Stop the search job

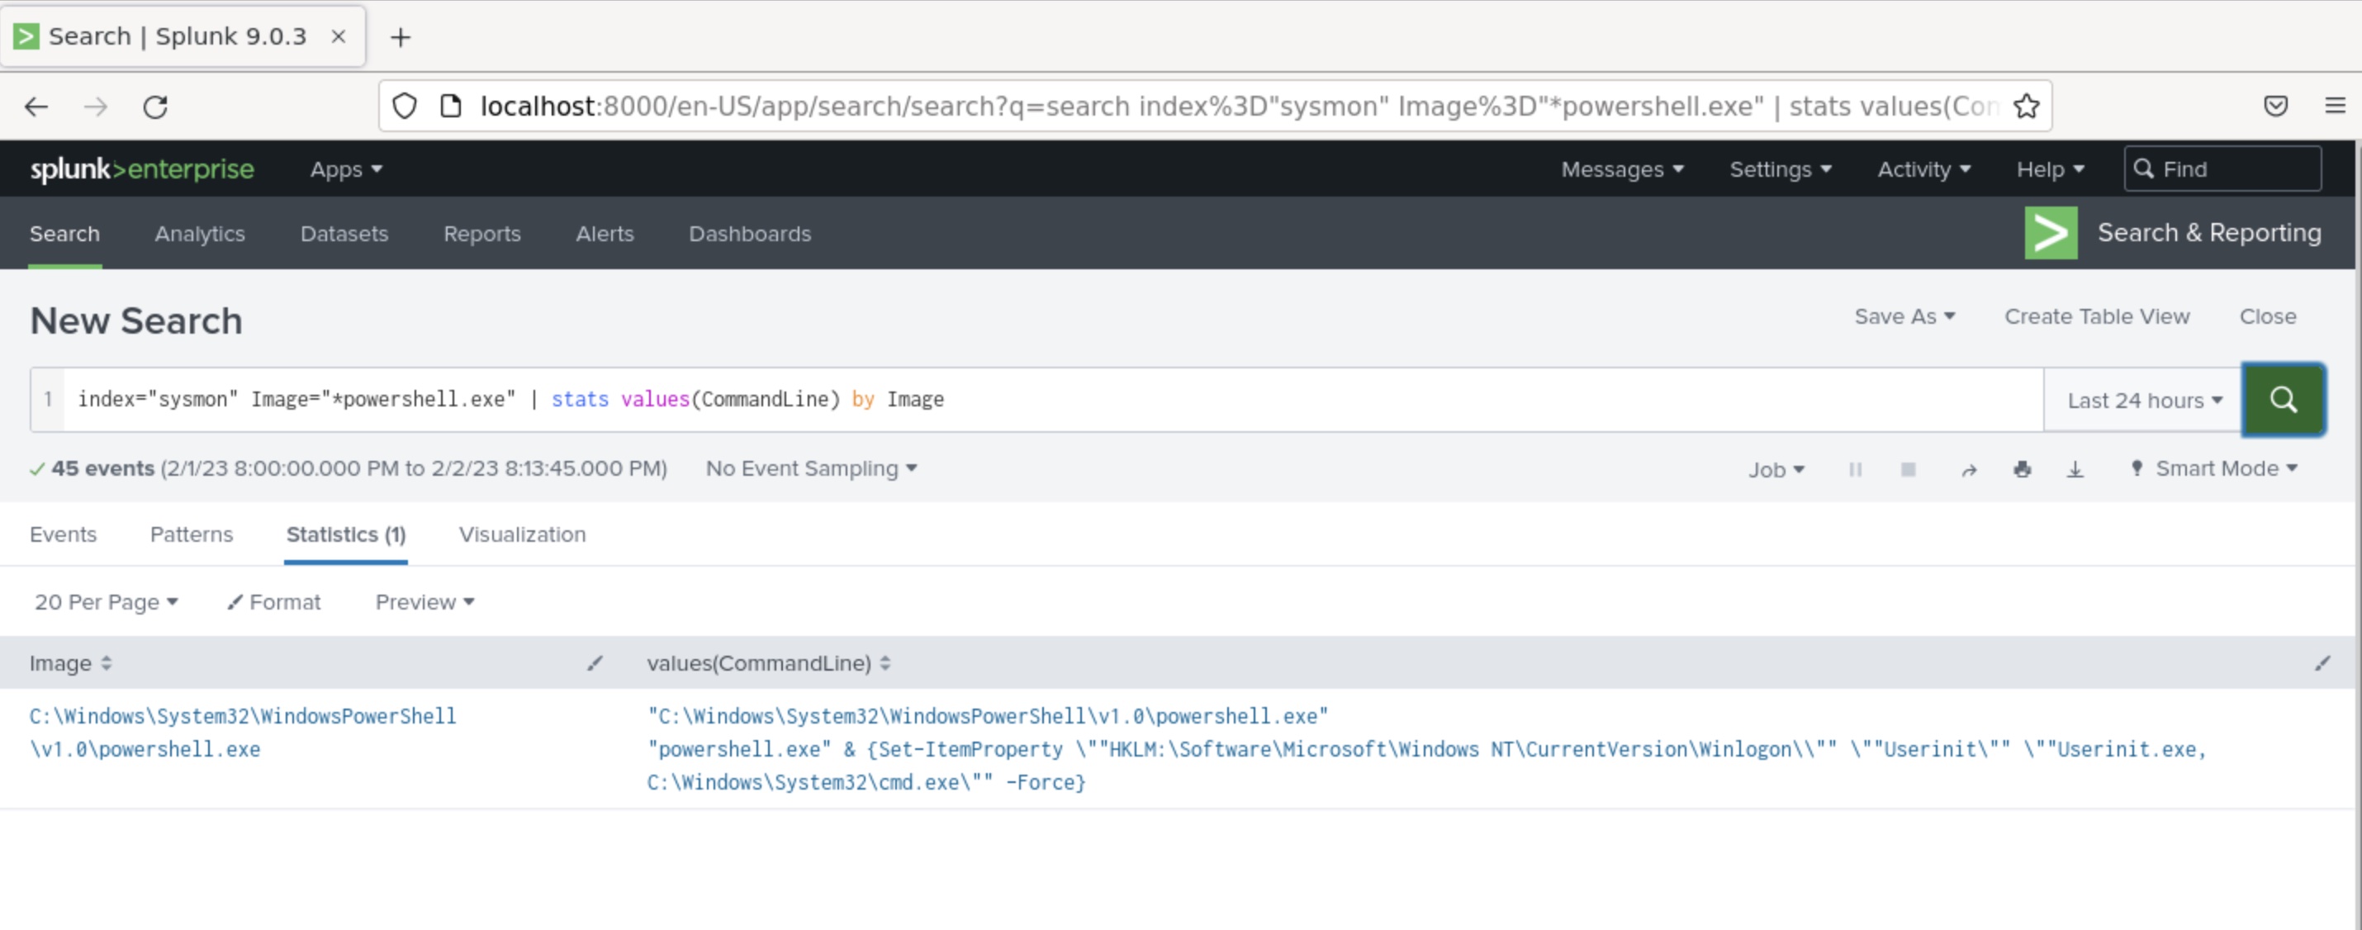1908,470
